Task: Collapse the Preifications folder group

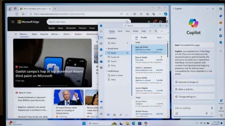Action: tap(107, 71)
